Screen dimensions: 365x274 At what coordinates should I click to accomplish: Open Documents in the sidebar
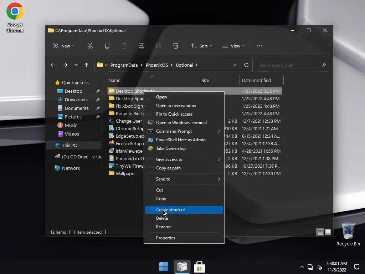click(x=77, y=108)
